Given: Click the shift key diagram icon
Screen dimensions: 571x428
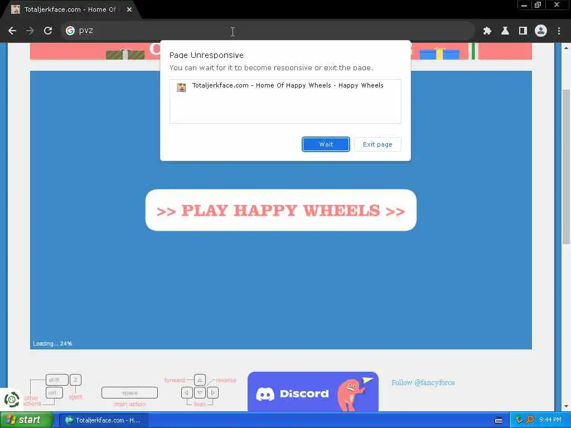Looking at the screenshot, I should (x=57, y=380).
